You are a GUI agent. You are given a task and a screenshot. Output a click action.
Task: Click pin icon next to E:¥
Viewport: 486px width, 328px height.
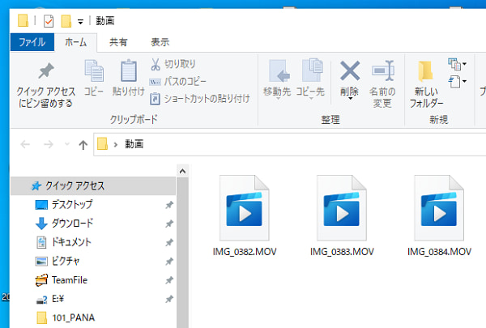tap(169, 300)
